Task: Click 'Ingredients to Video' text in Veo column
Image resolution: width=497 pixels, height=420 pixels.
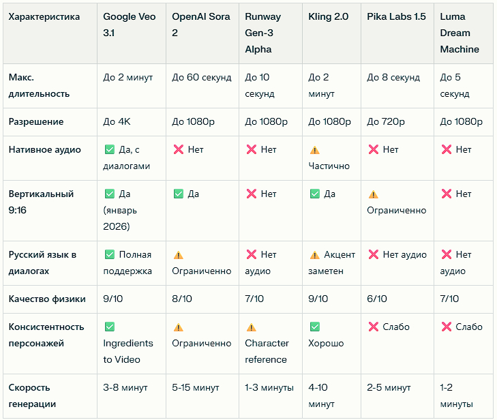Action: tap(128, 351)
